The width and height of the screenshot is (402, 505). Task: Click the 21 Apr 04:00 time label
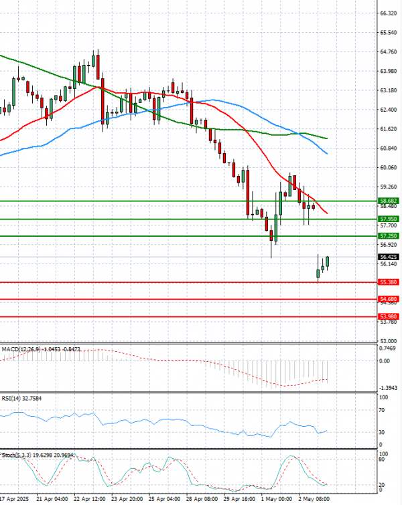point(52,499)
